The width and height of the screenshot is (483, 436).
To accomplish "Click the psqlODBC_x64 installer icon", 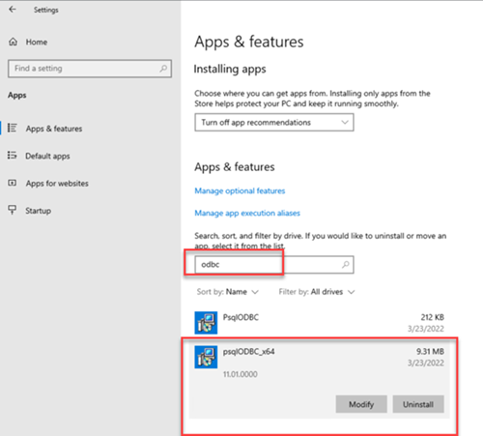I will point(206,357).
